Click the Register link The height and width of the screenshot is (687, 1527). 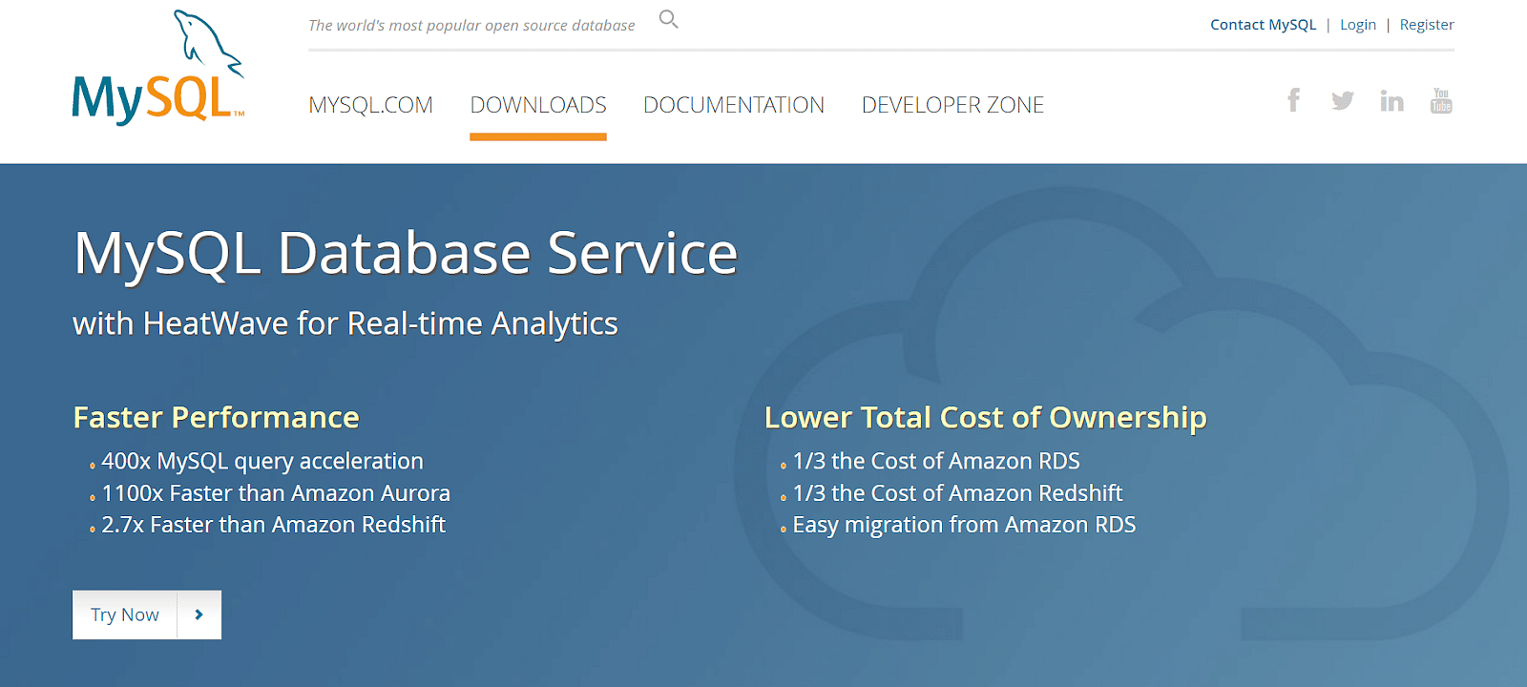tap(1427, 25)
